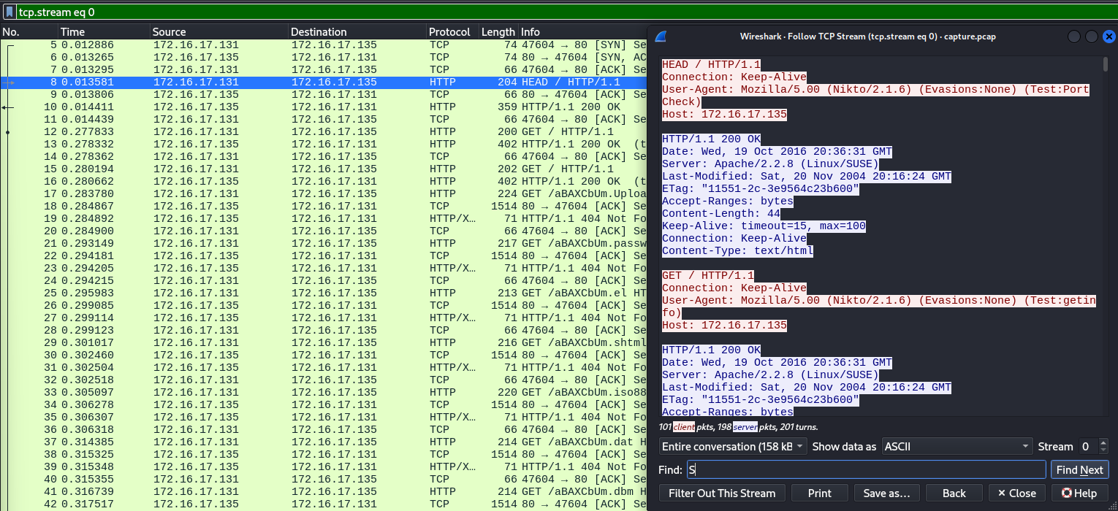
Task: Click the Find Next button
Action: [1079, 469]
